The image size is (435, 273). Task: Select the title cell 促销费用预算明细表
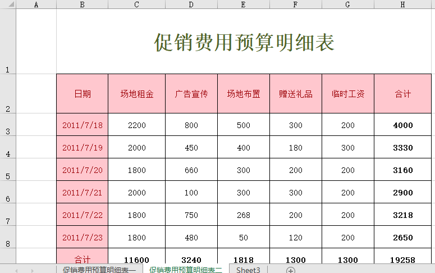coord(245,42)
